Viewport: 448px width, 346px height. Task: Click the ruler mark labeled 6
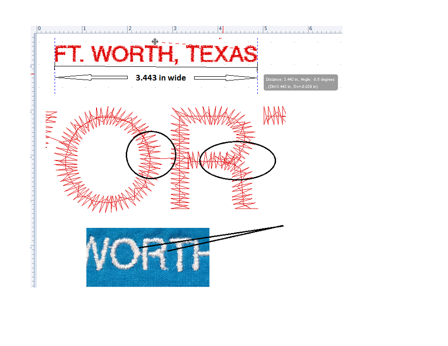coord(310,28)
